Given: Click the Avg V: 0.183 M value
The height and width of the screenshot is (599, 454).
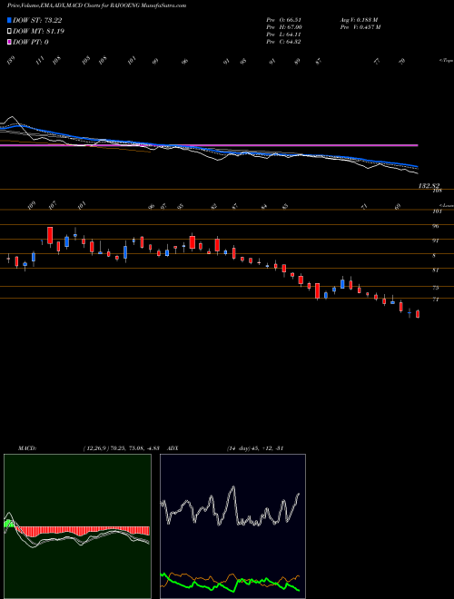Looking at the screenshot, I should [x=360, y=20].
